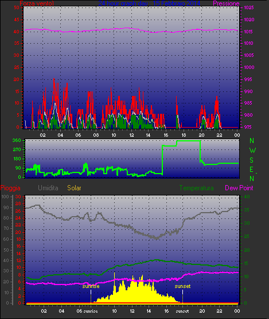
Task: Click the '100' humidity axis value
Action: click(x=5, y=197)
